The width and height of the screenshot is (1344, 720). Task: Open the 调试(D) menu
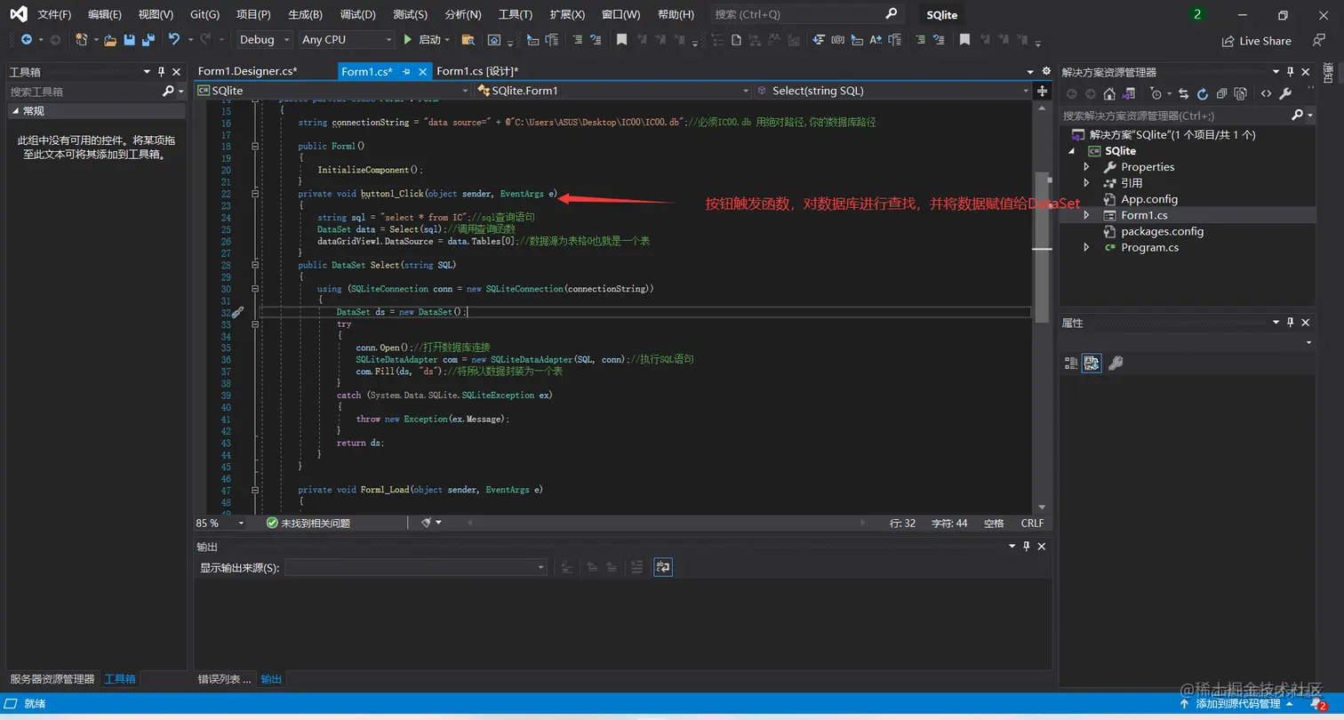357,14
